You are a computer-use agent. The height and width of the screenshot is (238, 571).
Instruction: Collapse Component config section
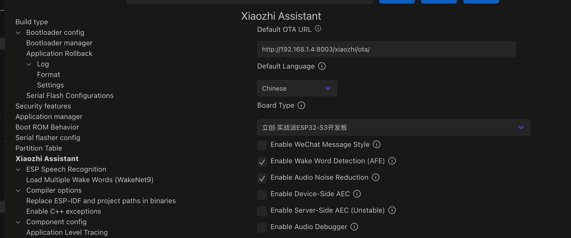[18, 222]
